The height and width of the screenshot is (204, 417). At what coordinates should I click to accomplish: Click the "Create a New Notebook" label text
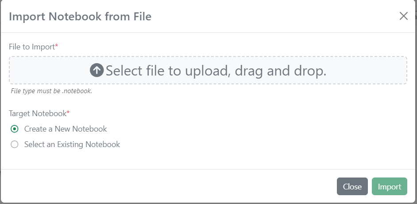click(66, 129)
